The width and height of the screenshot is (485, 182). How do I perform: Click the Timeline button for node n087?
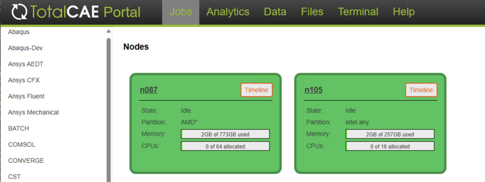pos(256,90)
